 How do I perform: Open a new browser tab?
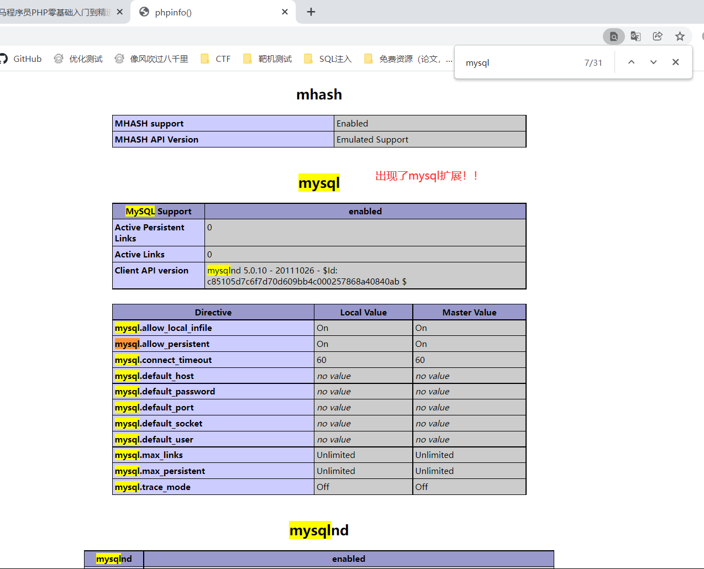[311, 12]
